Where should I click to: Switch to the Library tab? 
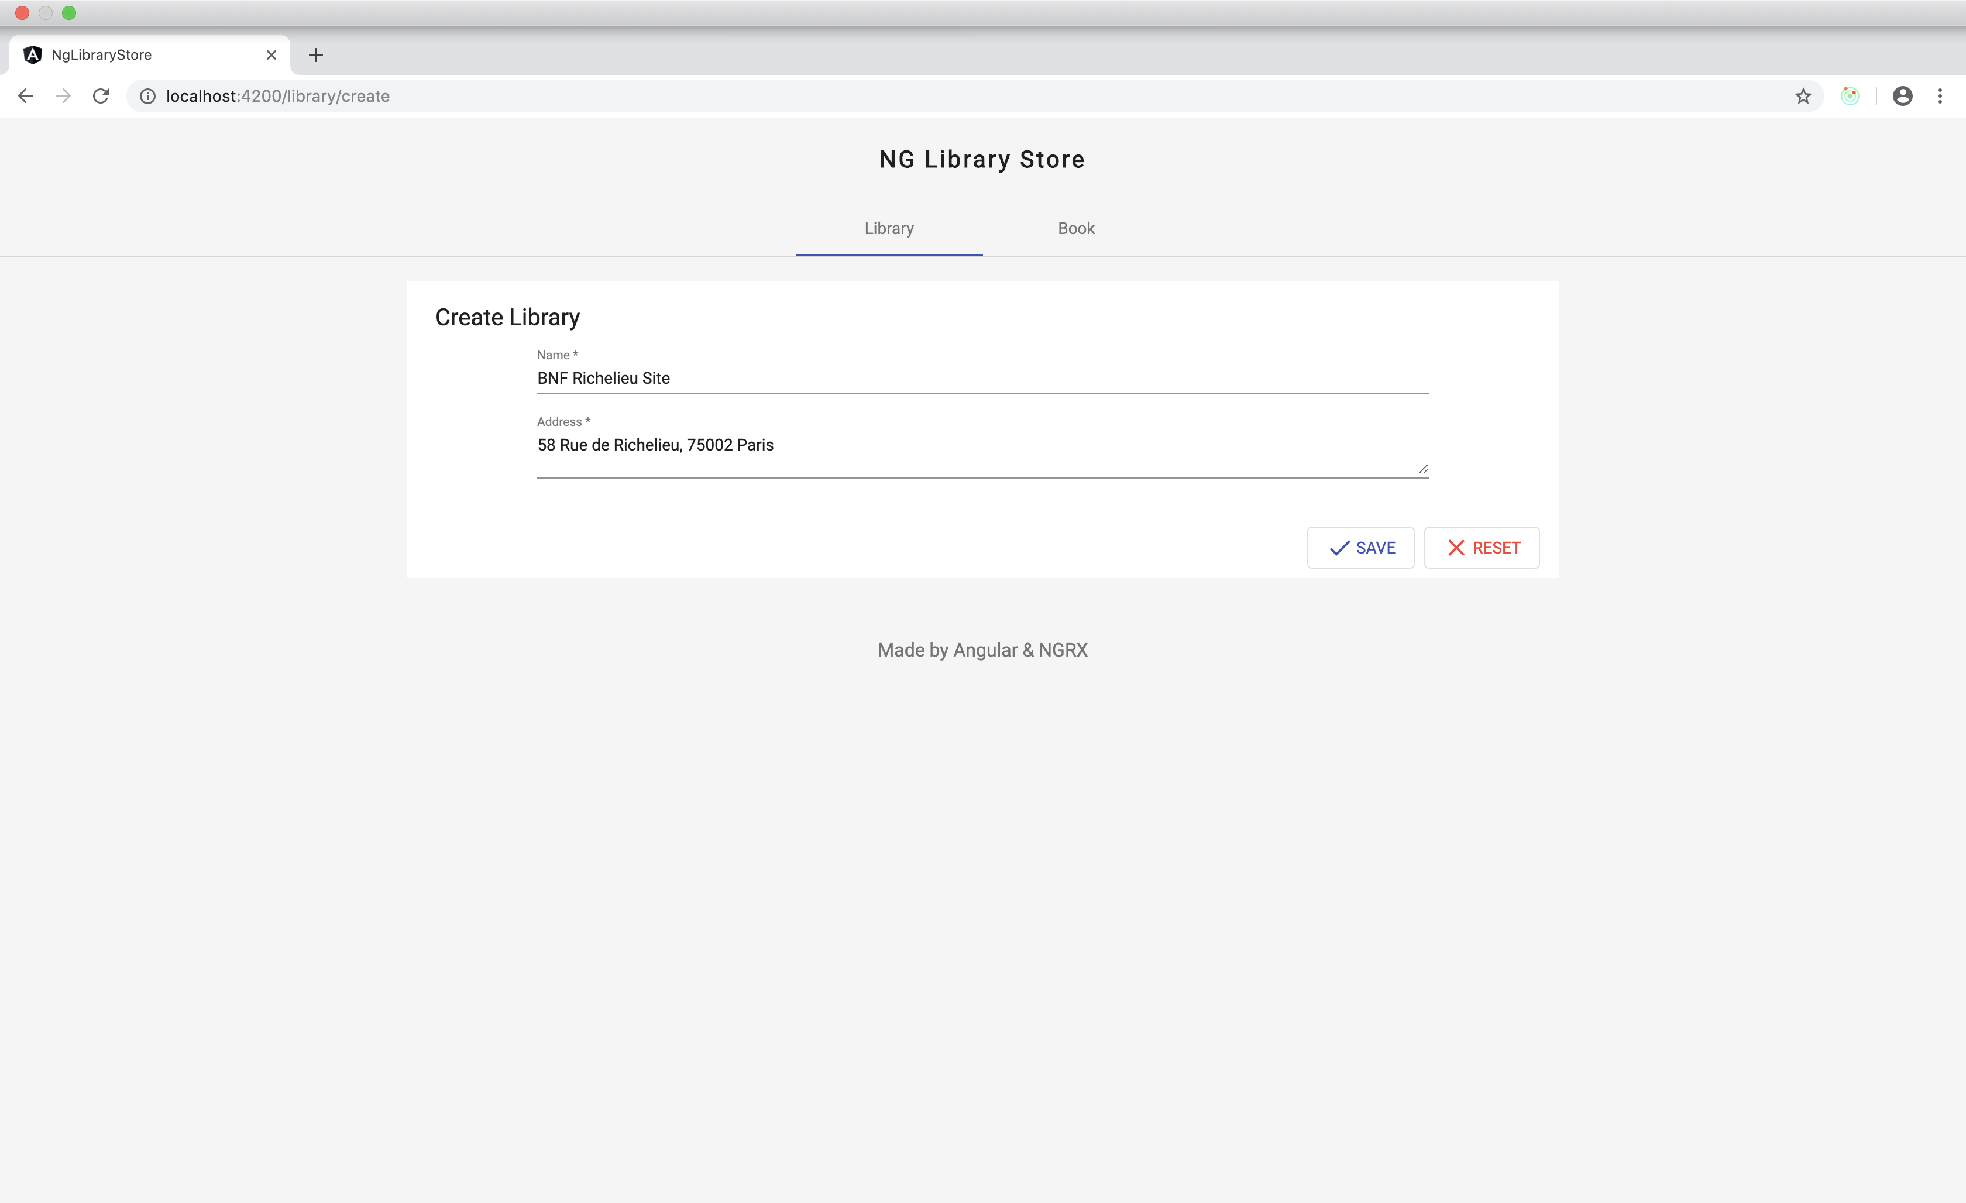click(x=889, y=229)
